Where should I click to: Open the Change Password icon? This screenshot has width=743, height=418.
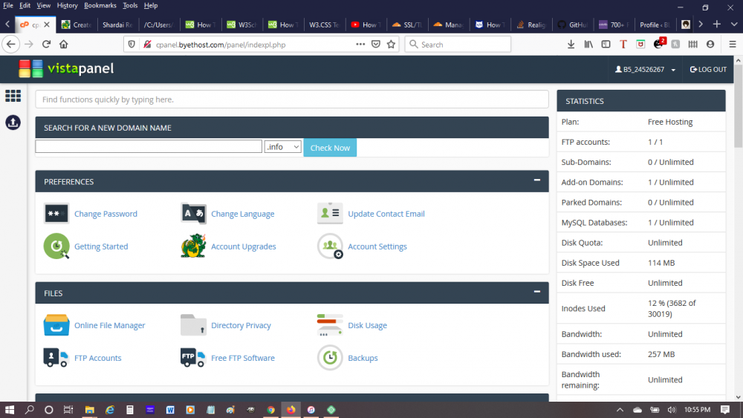[x=56, y=214]
